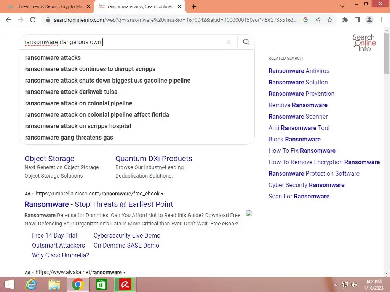This screenshot has height=292, width=390.
Task: Open the Free 14 Day Trial sitelink
Action: click(x=54, y=235)
